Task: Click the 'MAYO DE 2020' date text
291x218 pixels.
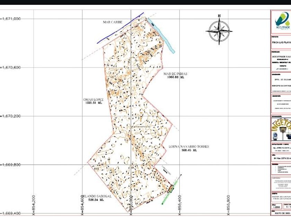Action: click(x=283, y=214)
